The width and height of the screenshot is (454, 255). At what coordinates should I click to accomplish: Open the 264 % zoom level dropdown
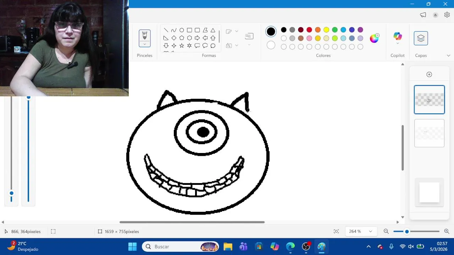click(361, 231)
